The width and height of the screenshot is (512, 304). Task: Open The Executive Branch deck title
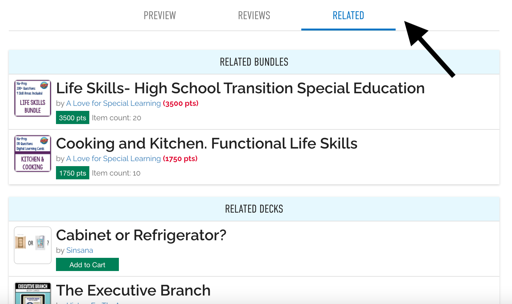pos(133,290)
